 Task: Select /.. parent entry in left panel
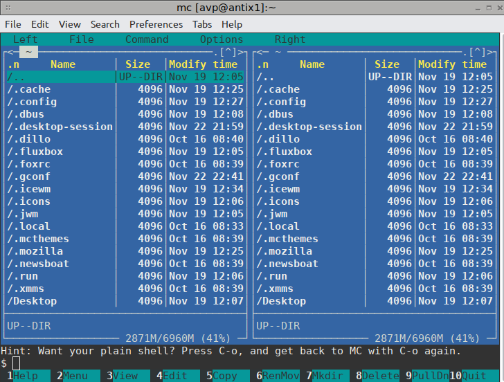tap(125, 77)
